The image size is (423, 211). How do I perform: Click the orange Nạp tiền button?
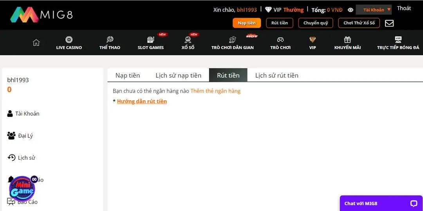pyautogui.click(x=247, y=23)
